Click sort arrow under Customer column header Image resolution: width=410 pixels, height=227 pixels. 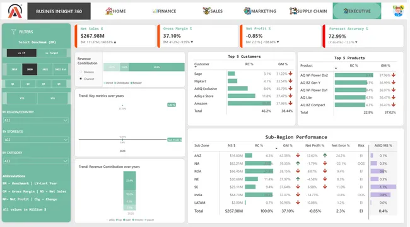(196, 67)
